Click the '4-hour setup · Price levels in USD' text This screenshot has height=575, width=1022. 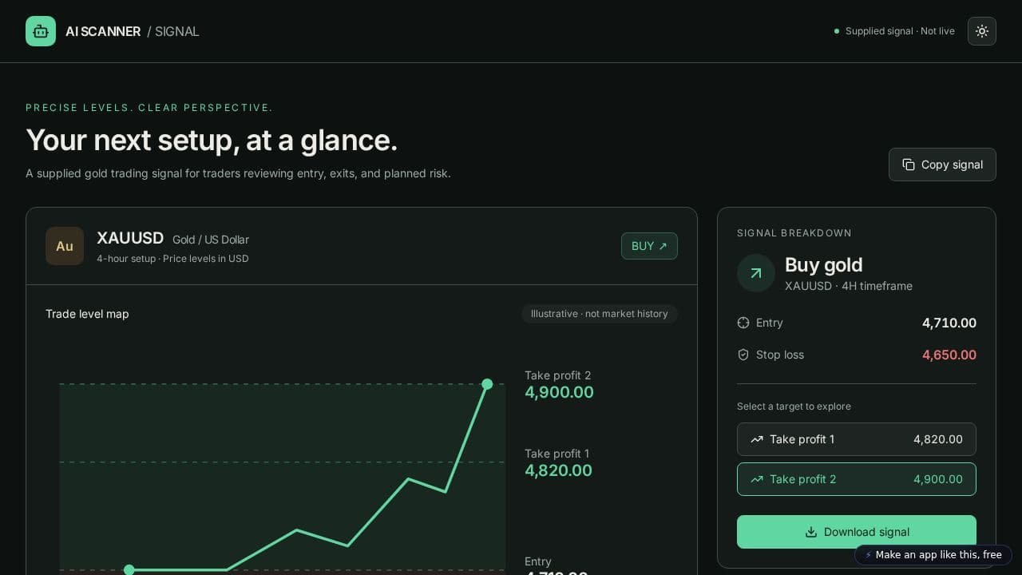click(x=172, y=259)
